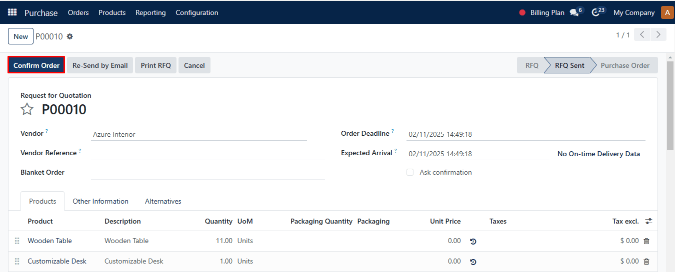Click the Cancel button
675x272 pixels.
(x=194, y=65)
